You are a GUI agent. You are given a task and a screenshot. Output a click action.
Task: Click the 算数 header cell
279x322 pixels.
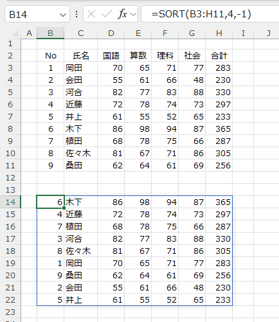(x=138, y=56)
